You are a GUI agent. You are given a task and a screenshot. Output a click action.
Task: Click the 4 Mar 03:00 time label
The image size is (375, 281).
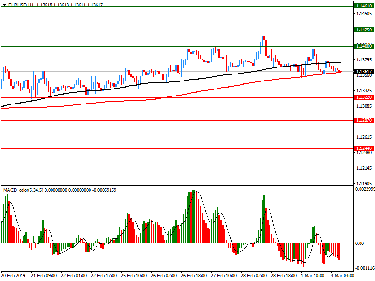point(343,276)
